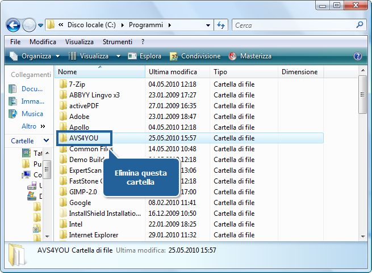Click the blue Help question mark icon
The height and width of the screenshot is (273, 372).
click(358, 56)
